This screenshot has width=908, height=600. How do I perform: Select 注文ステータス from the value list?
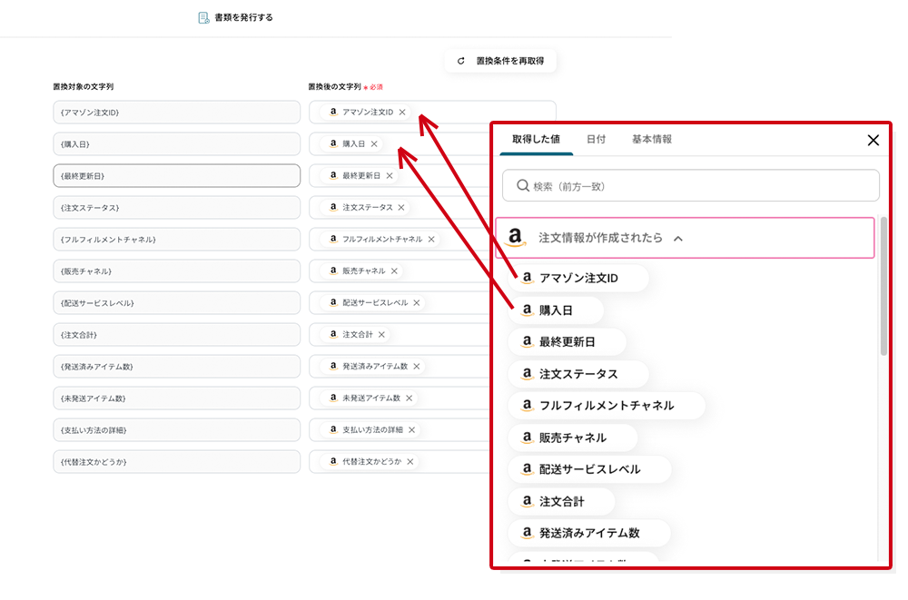[x=577, y=374]
